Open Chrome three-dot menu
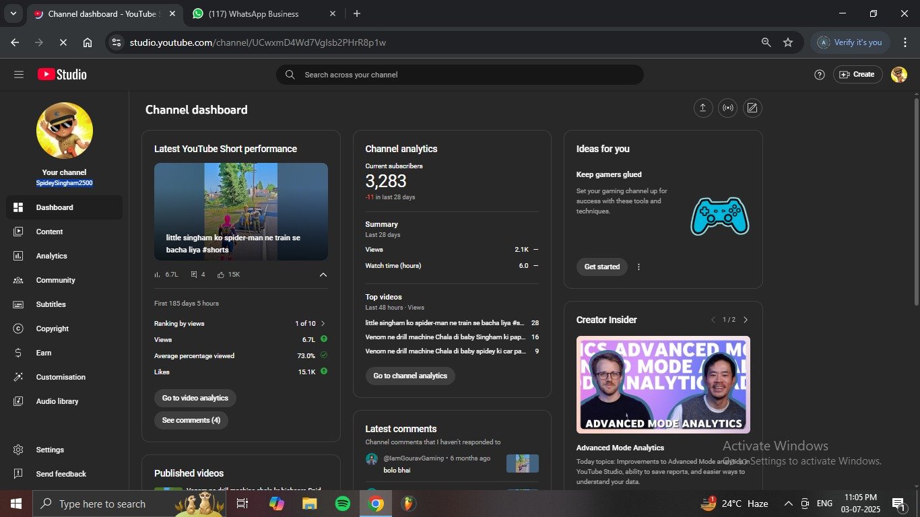The width and height of the screenshot is (920, 517). point(905,42)
